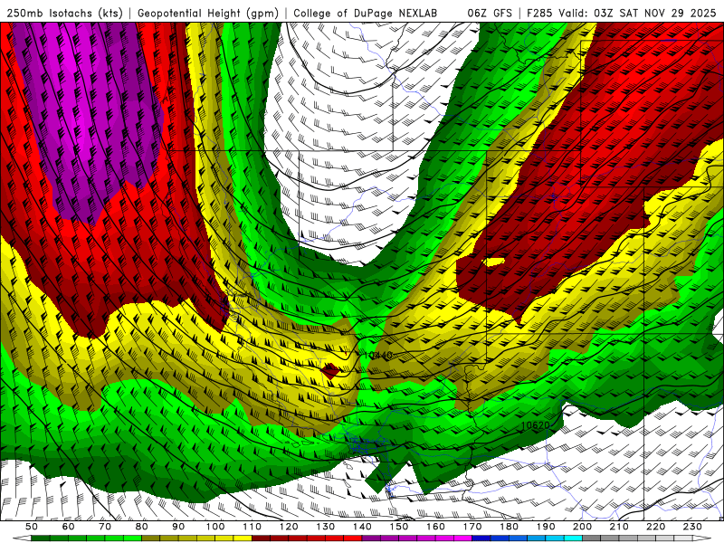
Task: Click the 100 label on the color scale
Action: click(x=215, y=527)
